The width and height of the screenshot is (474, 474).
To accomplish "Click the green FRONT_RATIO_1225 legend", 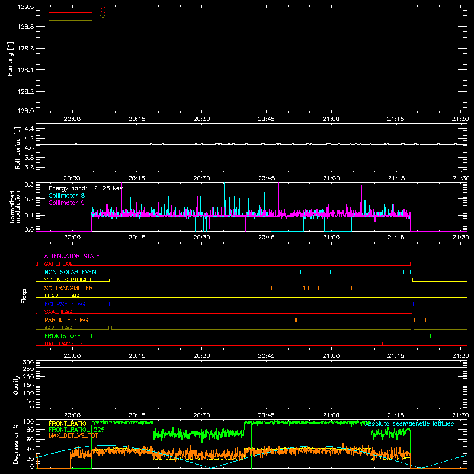I will [x=76, y=430].
